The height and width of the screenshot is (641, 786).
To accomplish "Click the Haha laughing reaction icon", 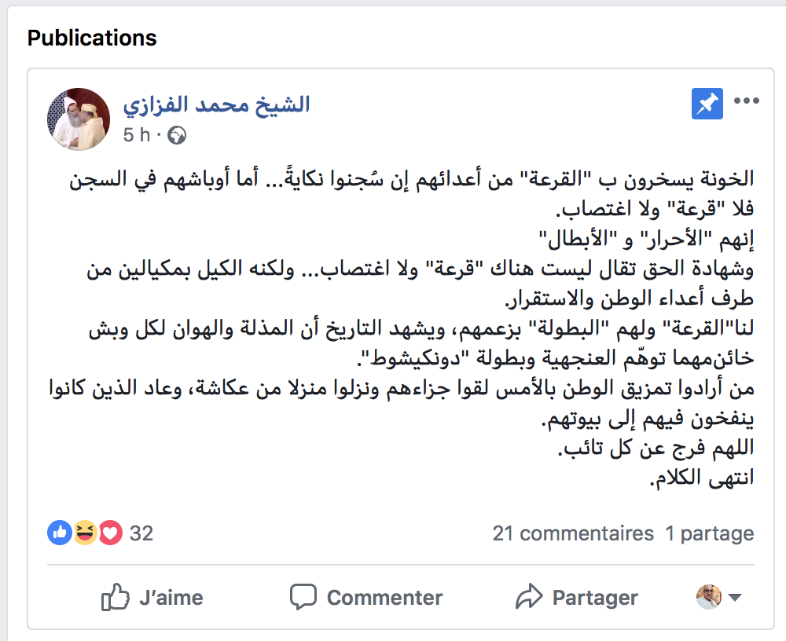I will [x=85, y=533].
